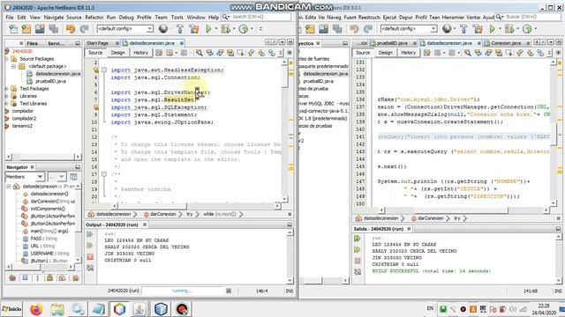The width and height of the screenshot is (565, 317).
Task: Switch to Conexion.java tab in right window
Action: (x=506, y=43)
